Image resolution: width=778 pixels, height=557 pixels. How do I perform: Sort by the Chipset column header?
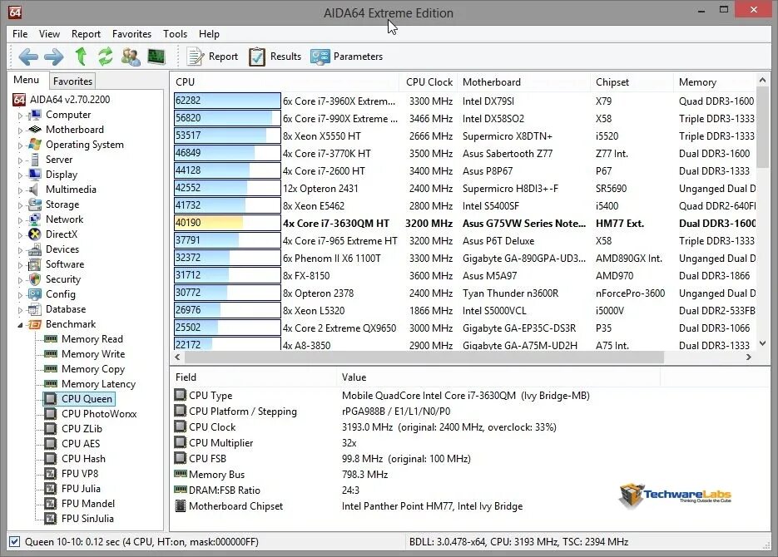click(632, 82)
